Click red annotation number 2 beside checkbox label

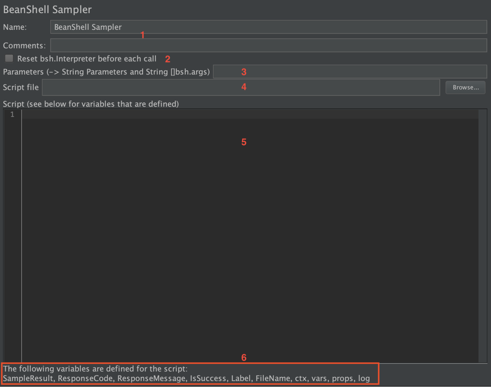pos(168,59)
